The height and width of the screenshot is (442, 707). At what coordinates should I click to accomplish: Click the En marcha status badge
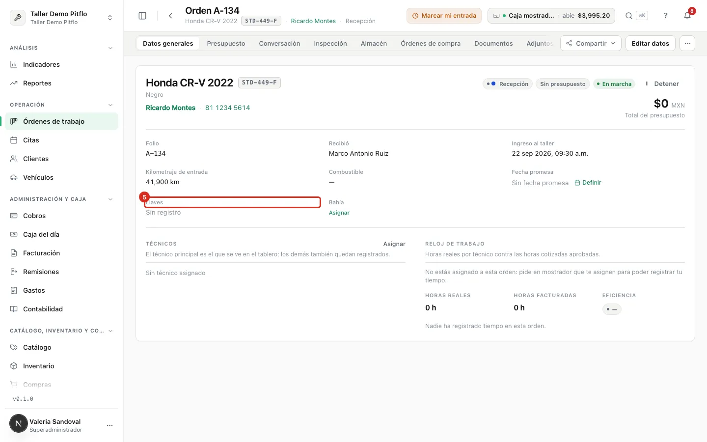coord(614,84)
